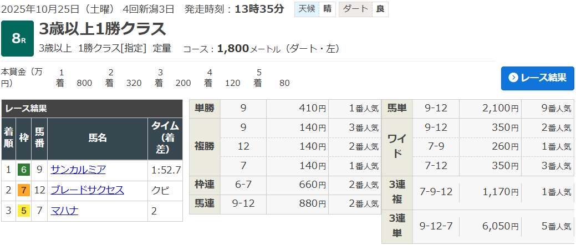Click the 660円 bracket quinella payout
The width and height of the screenshot is (576, 245).
(x=312, y=185)
